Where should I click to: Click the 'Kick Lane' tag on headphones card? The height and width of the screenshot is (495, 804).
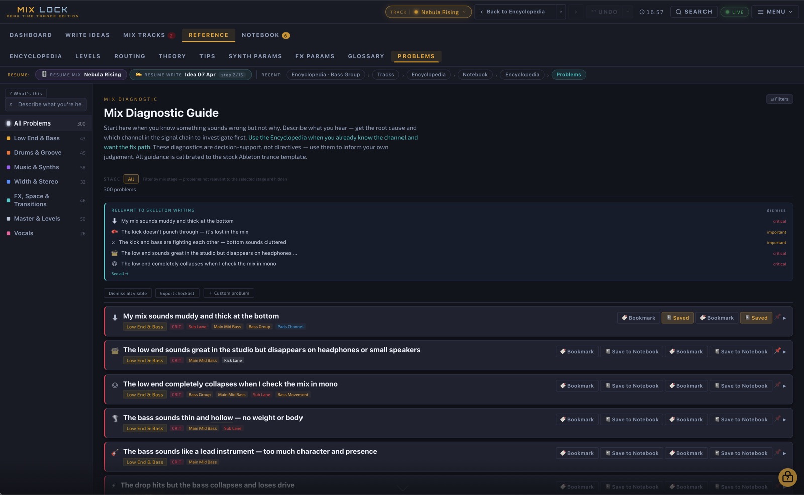[x=233, y=360]
